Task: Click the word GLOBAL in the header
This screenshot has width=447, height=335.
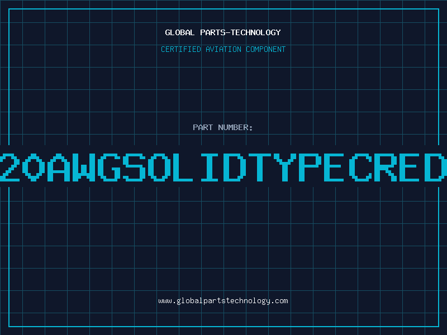Action: [179, 32]
